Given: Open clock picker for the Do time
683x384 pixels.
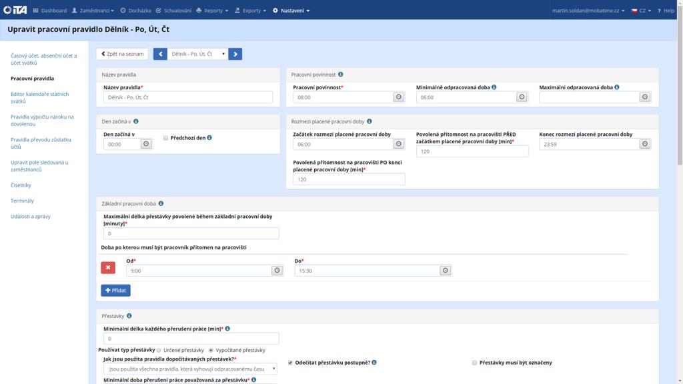Looking at the screenshot, I should tap(445, 271).
